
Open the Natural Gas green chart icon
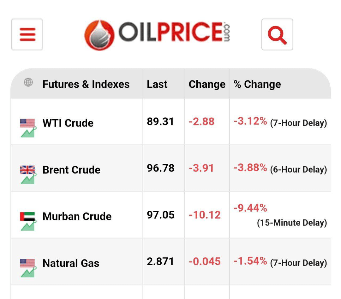coord(28,272)
